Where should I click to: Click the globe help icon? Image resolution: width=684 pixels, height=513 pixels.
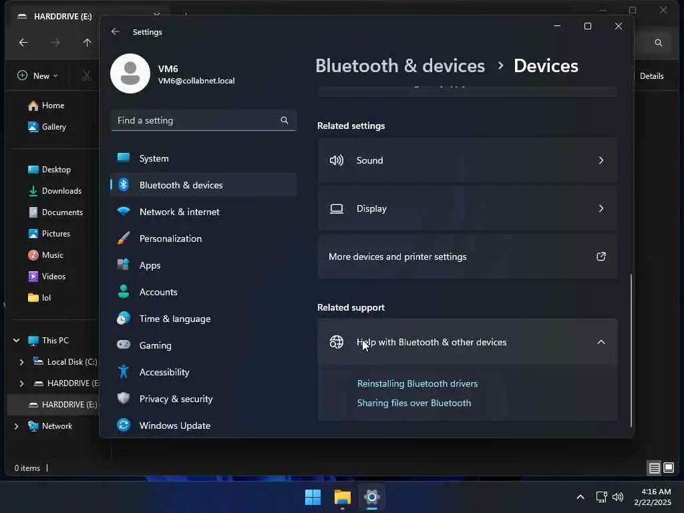click(337, 342)
